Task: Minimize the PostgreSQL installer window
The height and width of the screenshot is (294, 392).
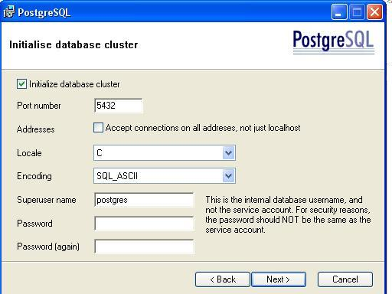Action: click(339, 12)
